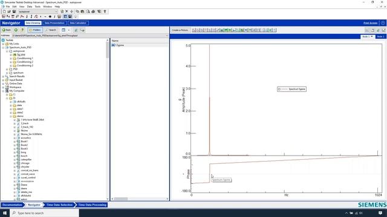Image resolution: width=387 pixels, height=217 pixels.
Task: Click the Print icon in the toolbar
Action: click(x=93, y=11)
